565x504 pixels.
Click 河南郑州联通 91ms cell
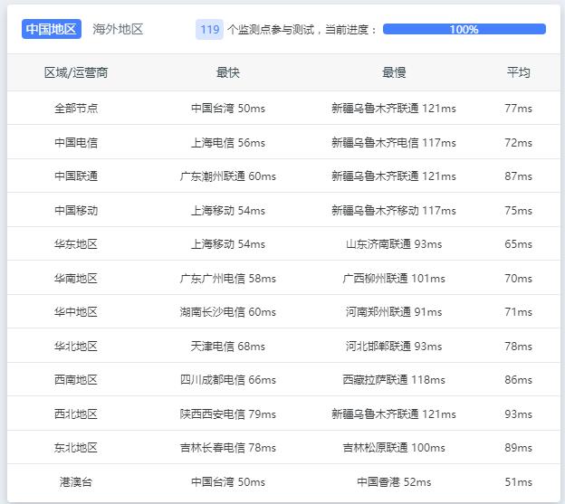click(x=394, y=312)
